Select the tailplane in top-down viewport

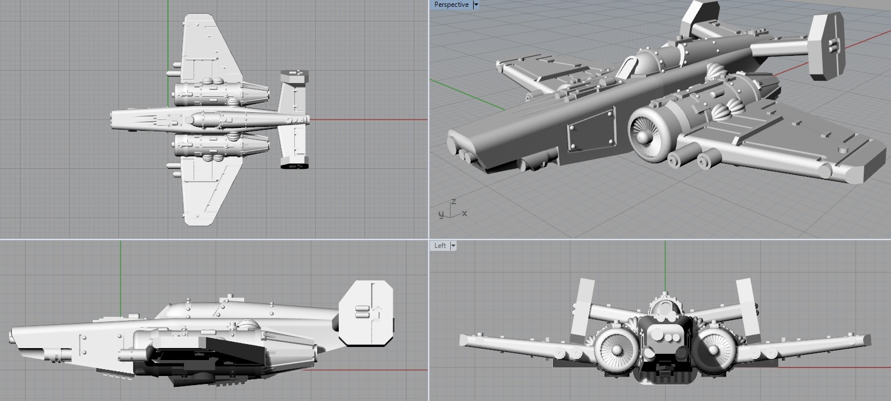coord(293,119)
